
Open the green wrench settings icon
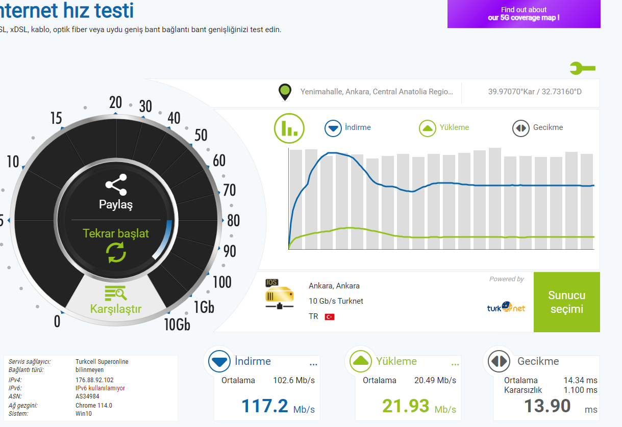coord(582,68)
